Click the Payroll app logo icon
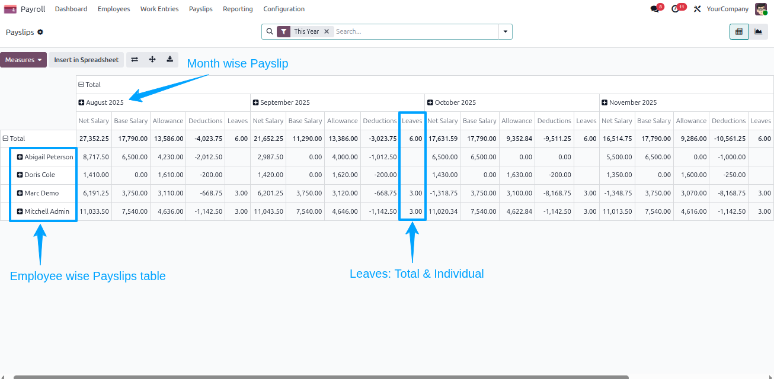This screenshot has height=379, width=774. 10,9
